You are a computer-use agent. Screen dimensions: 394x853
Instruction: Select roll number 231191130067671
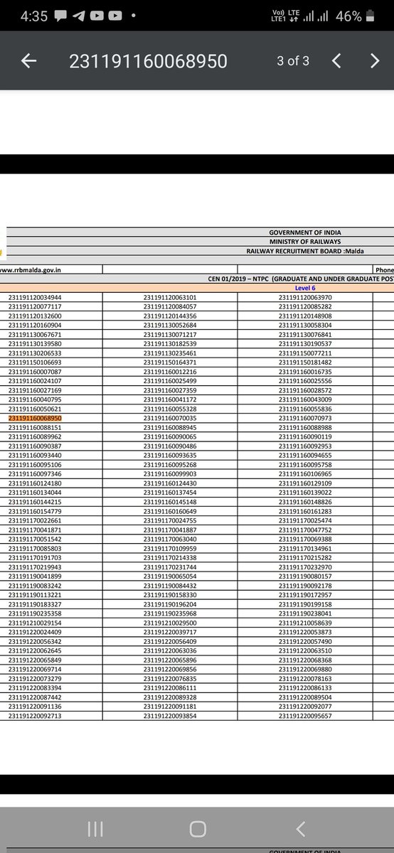coord(35,334)
